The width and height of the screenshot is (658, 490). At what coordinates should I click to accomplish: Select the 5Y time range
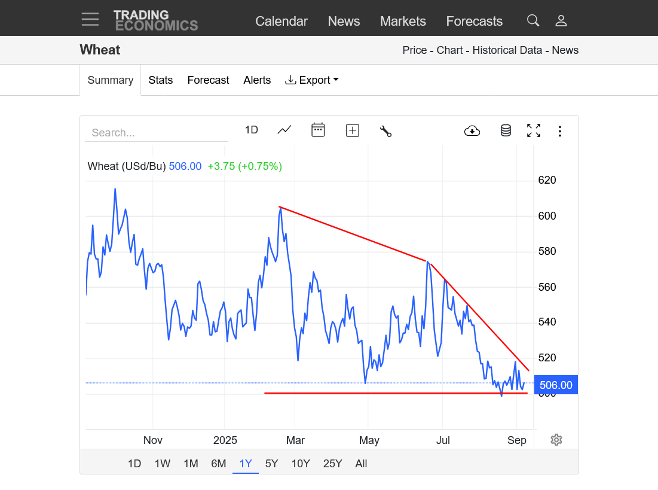pyautogui.click(x=272, y=464)
